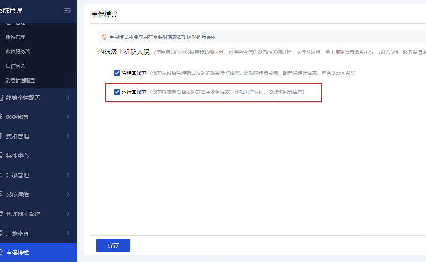Viewport: 426px width, 262px height.
Task: Click the shield icon of 重保模式 in the sidebar
Action: pos(1,253)
